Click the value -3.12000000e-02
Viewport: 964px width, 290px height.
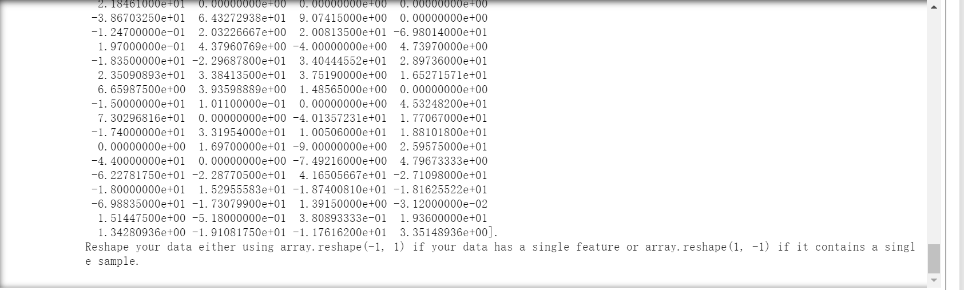pos(441,204)
